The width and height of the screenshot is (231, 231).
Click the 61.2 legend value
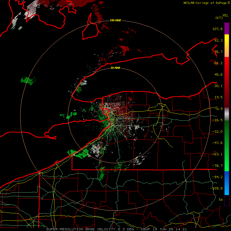tap(218, 63)
